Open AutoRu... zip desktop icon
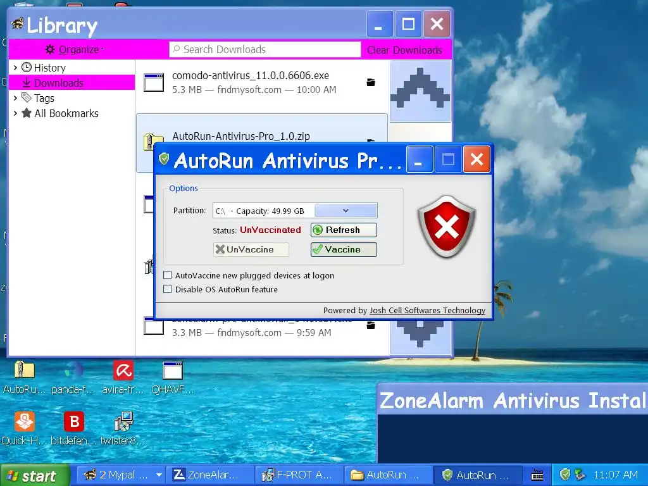The height and width of the screenshot is (486, 648). coord(24,377)
